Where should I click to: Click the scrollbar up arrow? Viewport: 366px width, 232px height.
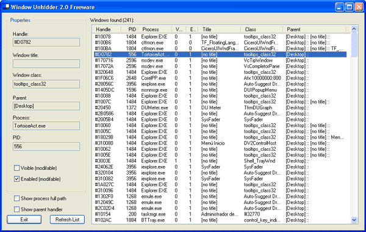pos(354,29)
